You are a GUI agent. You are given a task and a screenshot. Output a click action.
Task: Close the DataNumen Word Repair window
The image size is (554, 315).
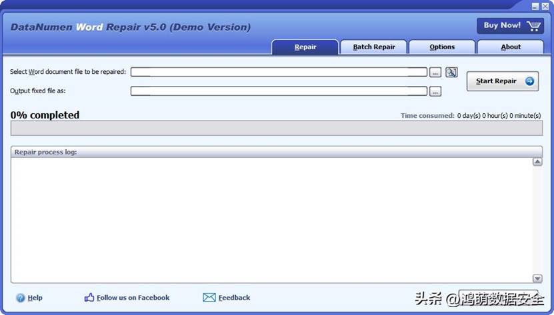545,6
